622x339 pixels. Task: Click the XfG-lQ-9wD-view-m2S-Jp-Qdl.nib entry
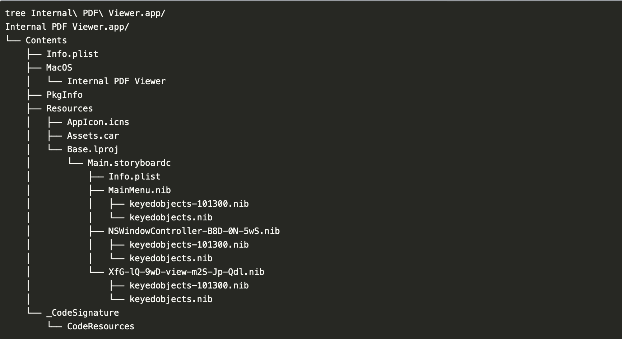point(186,272)
